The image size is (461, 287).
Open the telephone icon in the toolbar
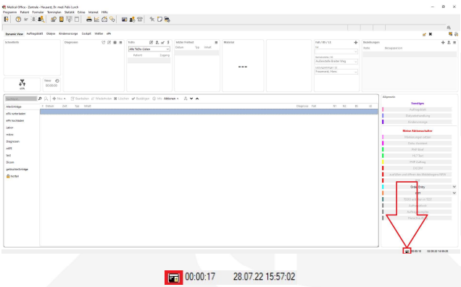pos(140,20)
